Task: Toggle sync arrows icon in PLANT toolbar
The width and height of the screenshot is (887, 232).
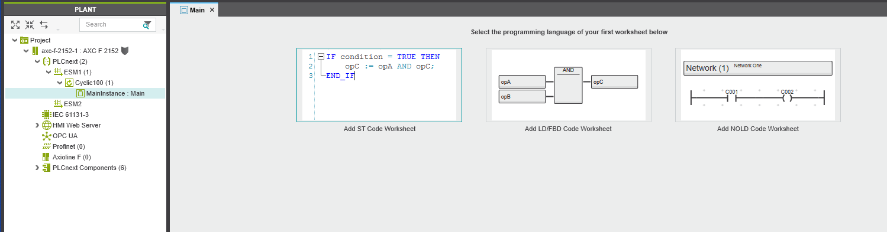Action: pyautogui.click(x=44, y=24)
